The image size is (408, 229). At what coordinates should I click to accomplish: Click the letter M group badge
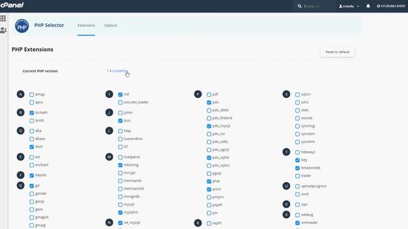[109, 157]
